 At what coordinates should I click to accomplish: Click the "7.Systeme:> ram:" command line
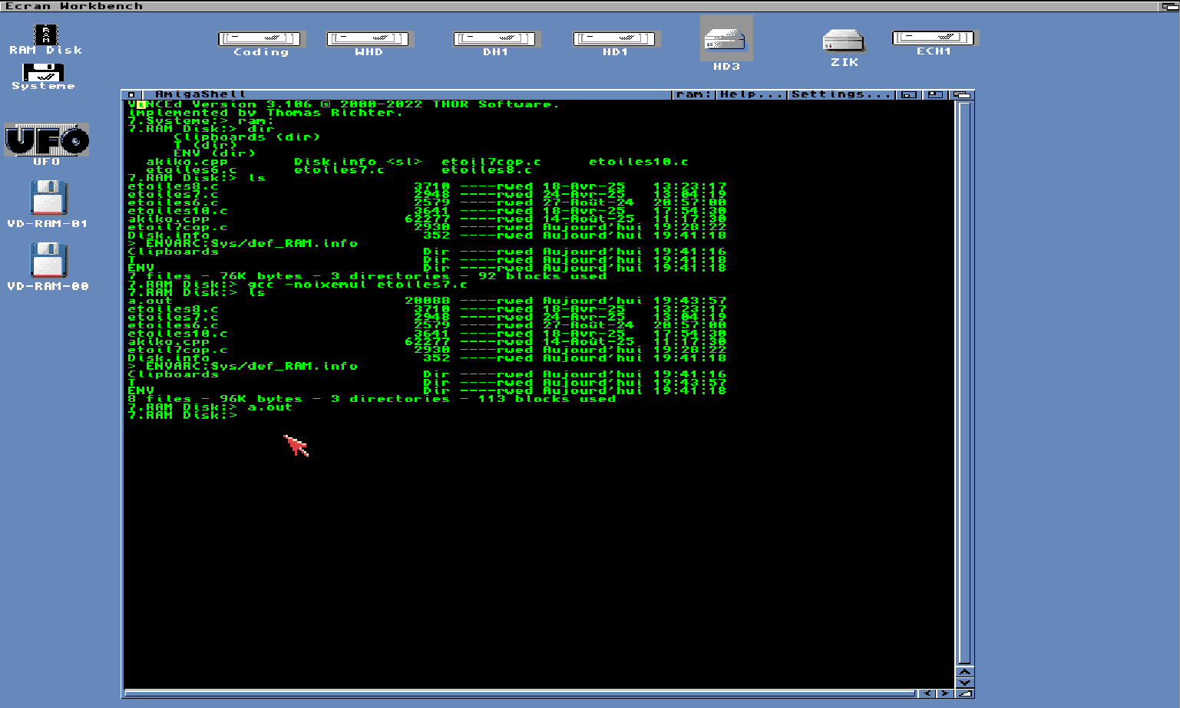(201, 121)
